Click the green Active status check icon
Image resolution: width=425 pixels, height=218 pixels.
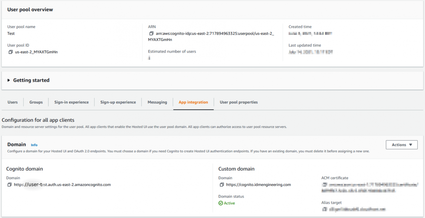point(221,203)
